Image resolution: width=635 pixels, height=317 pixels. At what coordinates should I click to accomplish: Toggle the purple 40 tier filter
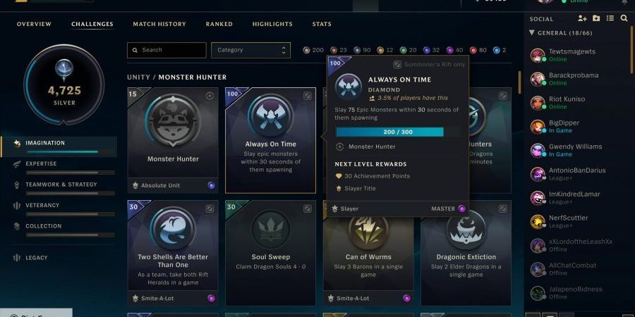455,50
